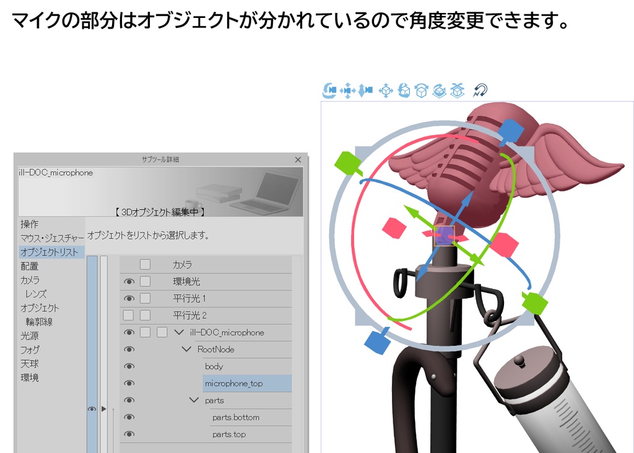The height and width of the screenshot is (453, 634).
Task: Click the move object on base plane icon
Action: coord(439,90)
